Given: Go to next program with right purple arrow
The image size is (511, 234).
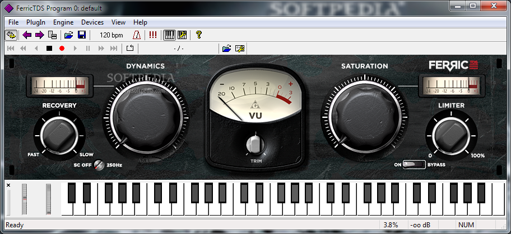Looking at the screenshot, I should pos(39,35).
